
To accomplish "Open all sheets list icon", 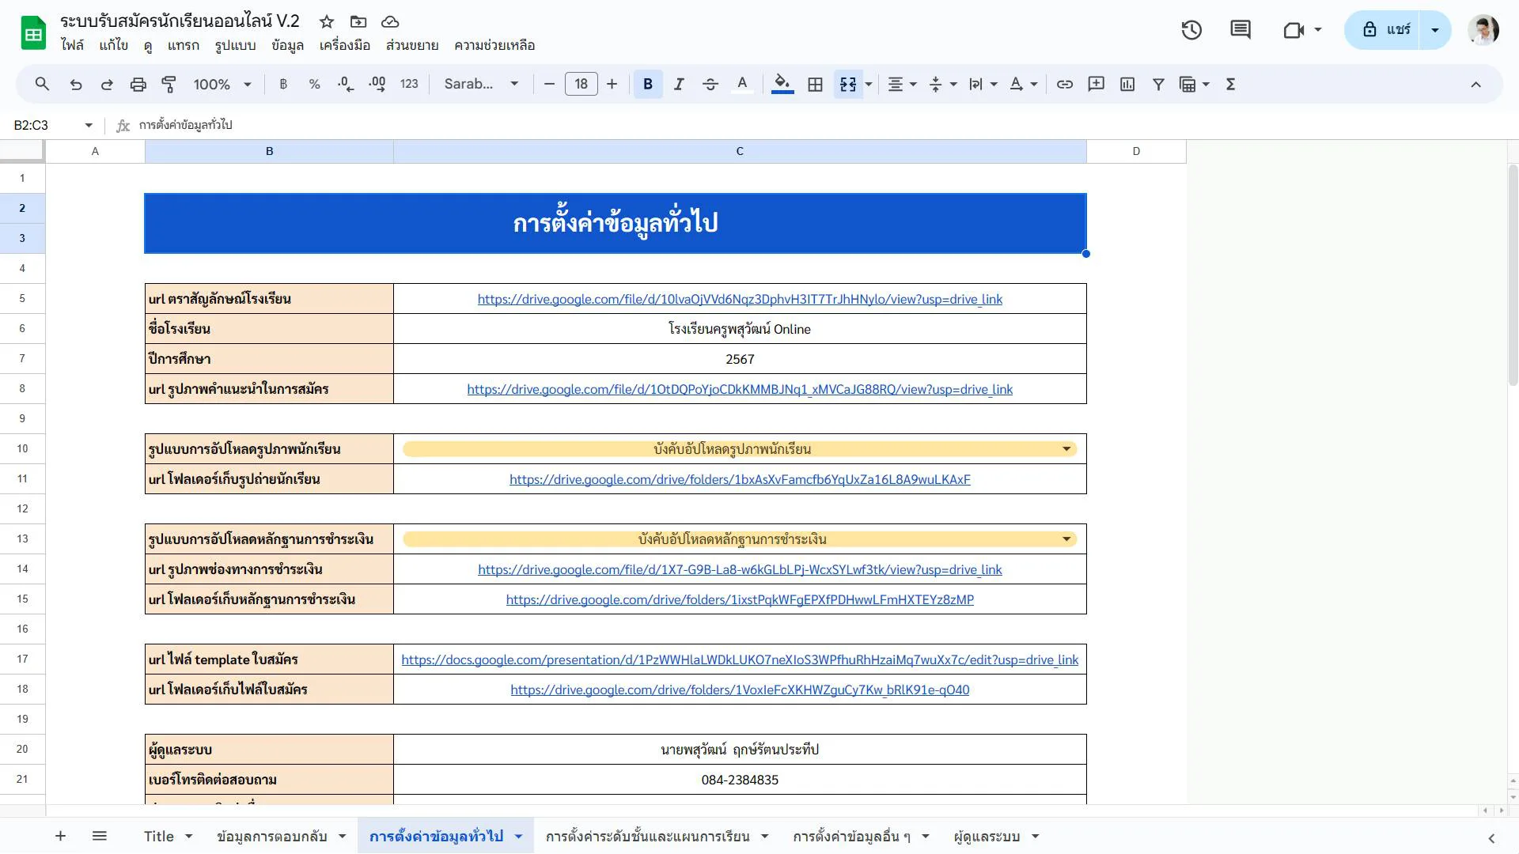I will coord(99,836).
